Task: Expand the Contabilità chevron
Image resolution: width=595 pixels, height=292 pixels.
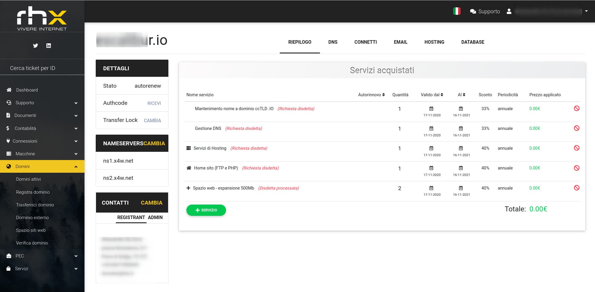Action: click(x=76, y=128)
